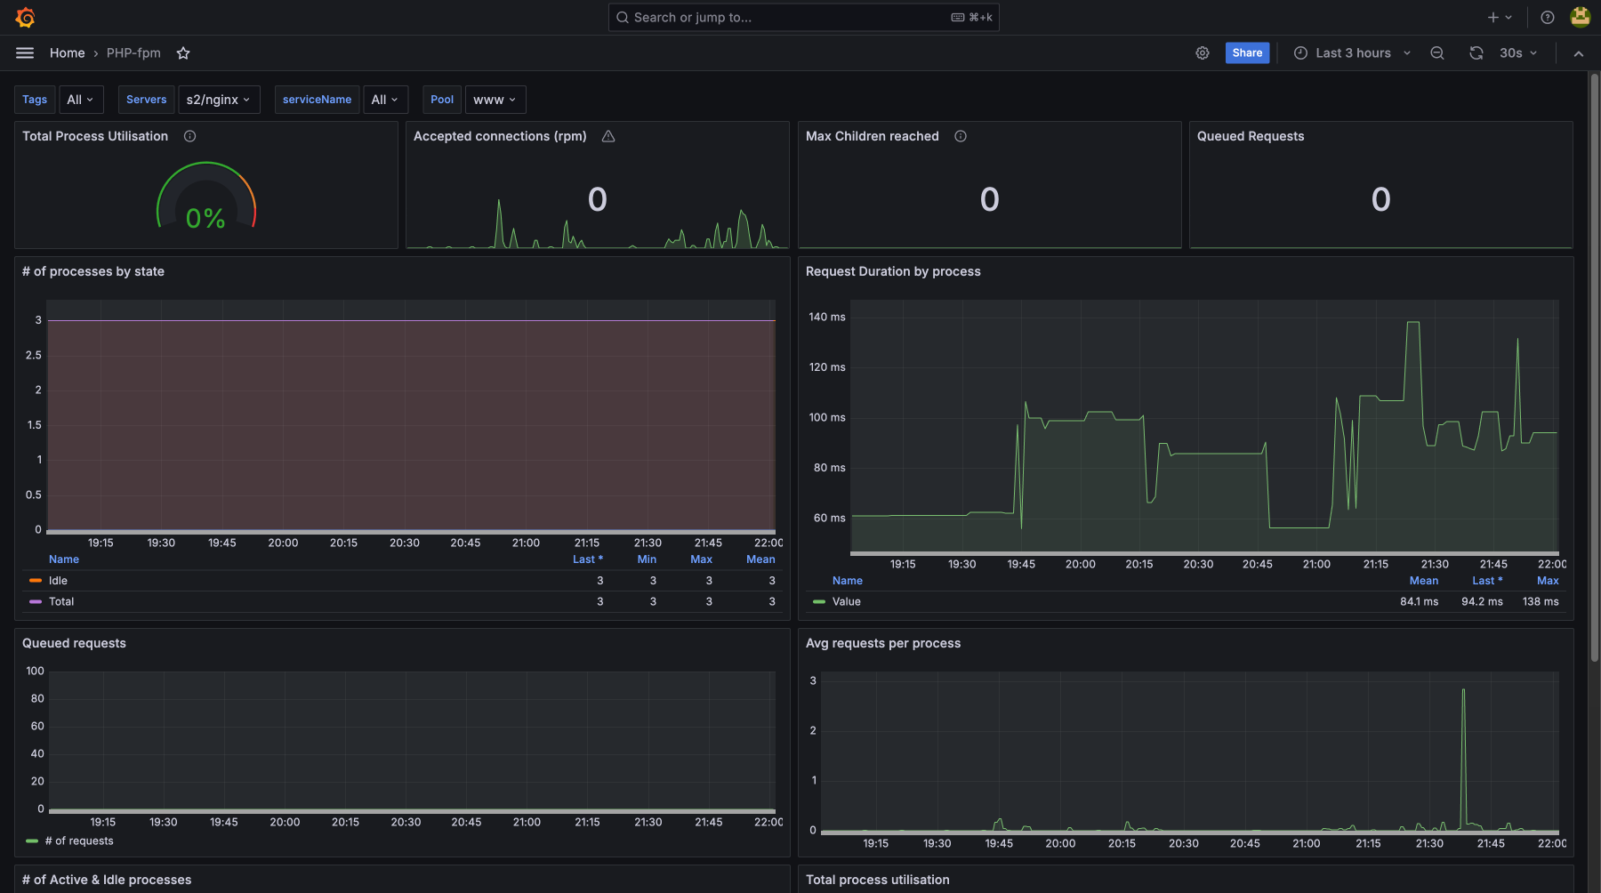
Task: Click the blue Share button
Action: tap(1247, 53)
